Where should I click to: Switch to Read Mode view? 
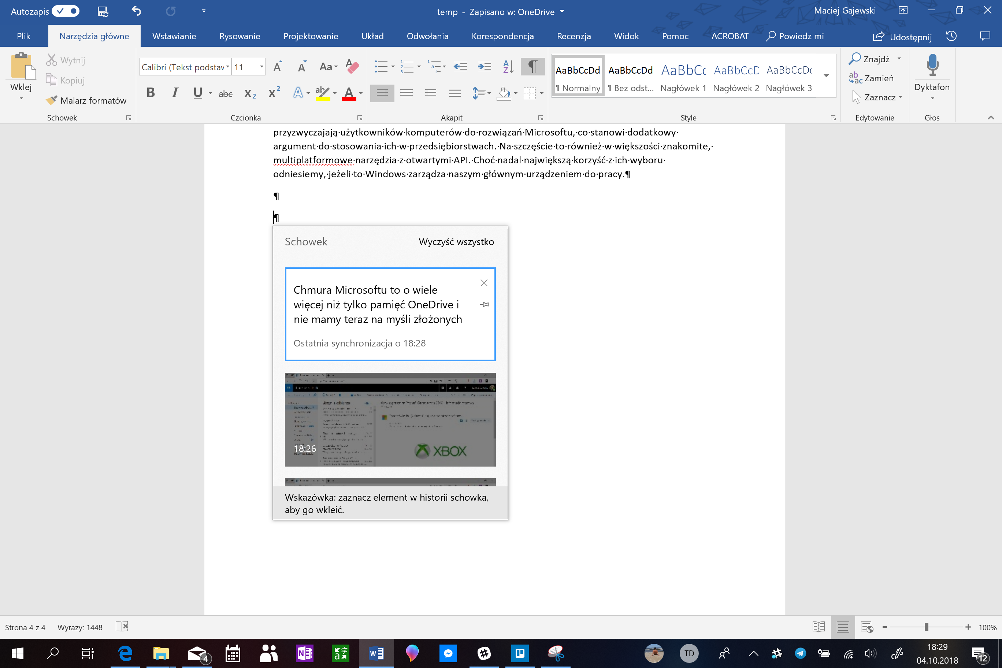coord(819,627)
